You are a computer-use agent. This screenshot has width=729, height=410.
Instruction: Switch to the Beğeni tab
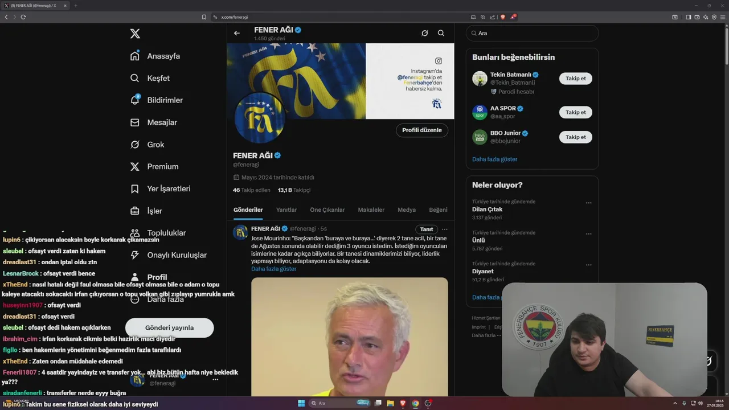click(439, 210)
